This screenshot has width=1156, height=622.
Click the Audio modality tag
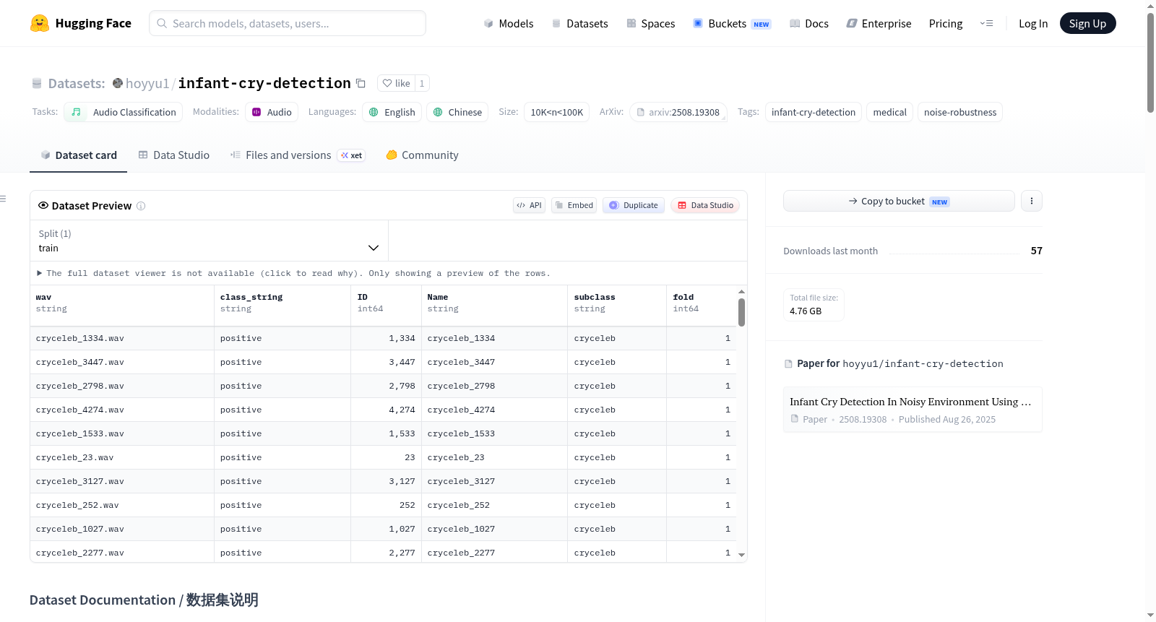click(272, 112)
